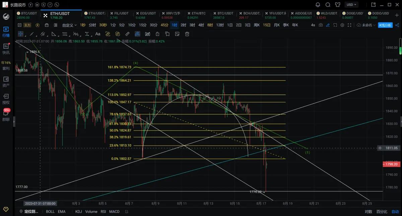Open chart settings hexagon icon
This screenshot has width=402, height=216.
point(342,25)
